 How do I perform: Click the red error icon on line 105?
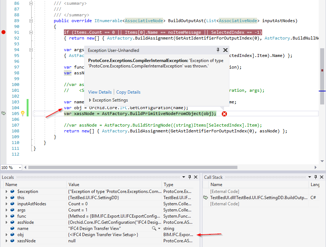[x=224, y=114]
